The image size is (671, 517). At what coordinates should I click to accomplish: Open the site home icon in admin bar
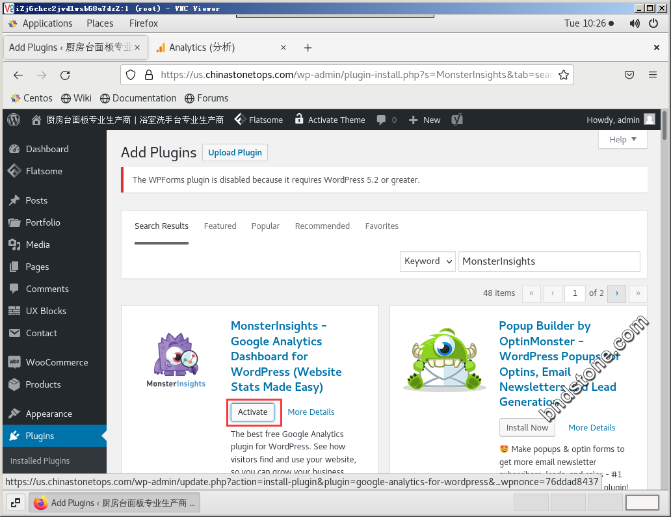pyautogui.click(x=36, y=120)
